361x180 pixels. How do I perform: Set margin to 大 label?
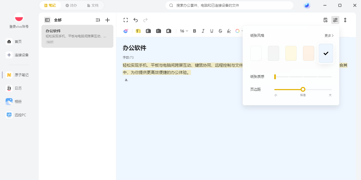330,95
